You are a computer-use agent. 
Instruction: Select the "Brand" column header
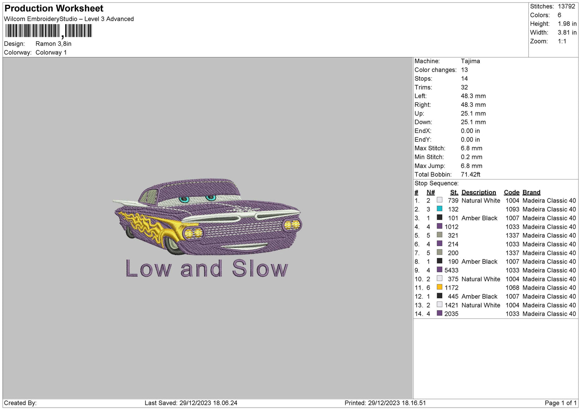tap(532, 192)
